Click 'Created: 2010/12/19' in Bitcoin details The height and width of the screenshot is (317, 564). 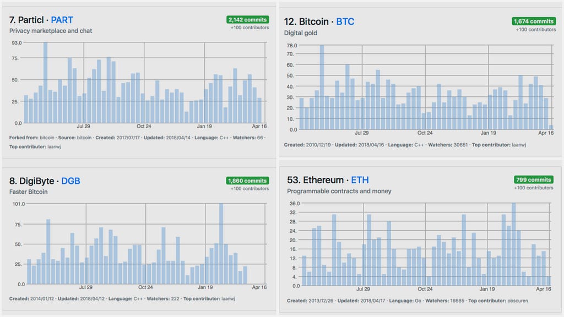307,145
